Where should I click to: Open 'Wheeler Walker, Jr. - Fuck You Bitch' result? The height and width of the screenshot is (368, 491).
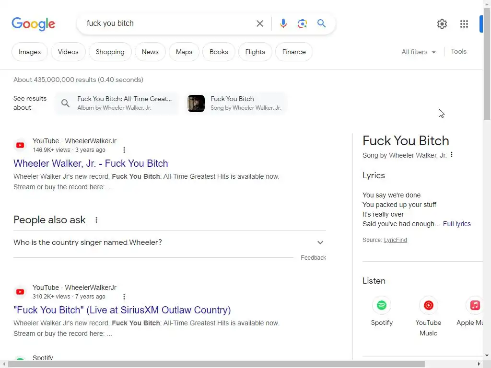point(91,163)
